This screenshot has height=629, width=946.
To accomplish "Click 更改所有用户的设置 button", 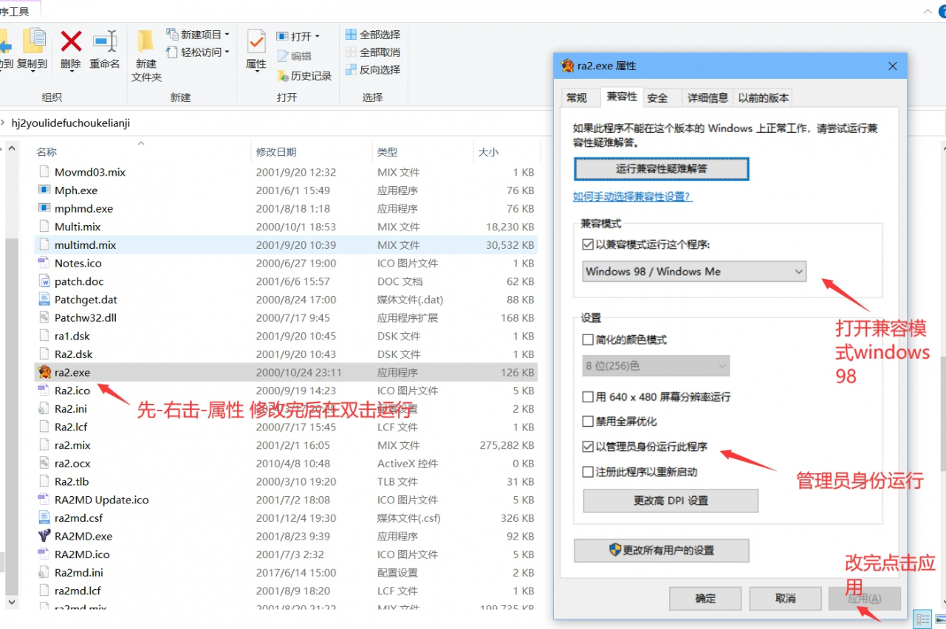I will pos(662,550).
